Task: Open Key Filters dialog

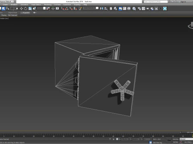Action: [188, 142]
